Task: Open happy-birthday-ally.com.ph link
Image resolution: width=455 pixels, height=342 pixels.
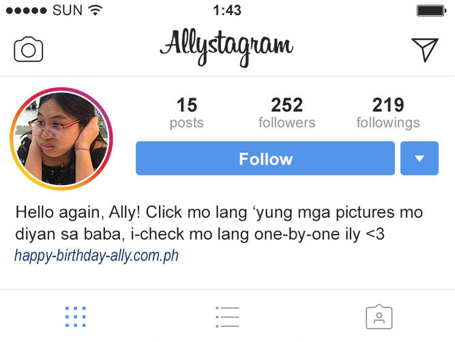Action: tap(96, 256)
